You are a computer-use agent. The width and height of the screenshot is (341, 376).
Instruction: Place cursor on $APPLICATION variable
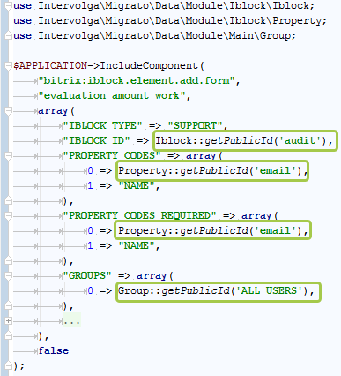point(50,65)
